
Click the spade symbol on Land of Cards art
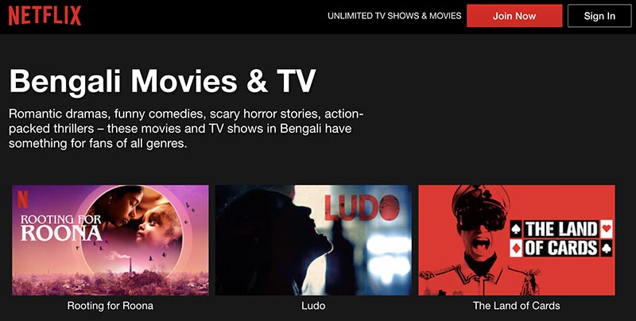[x=515, y=230]
